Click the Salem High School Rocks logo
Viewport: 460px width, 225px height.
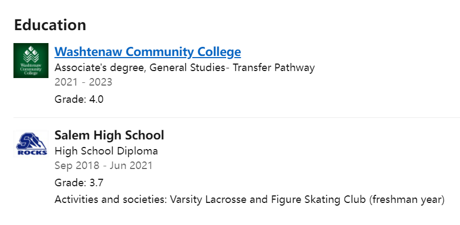point(31,144)
